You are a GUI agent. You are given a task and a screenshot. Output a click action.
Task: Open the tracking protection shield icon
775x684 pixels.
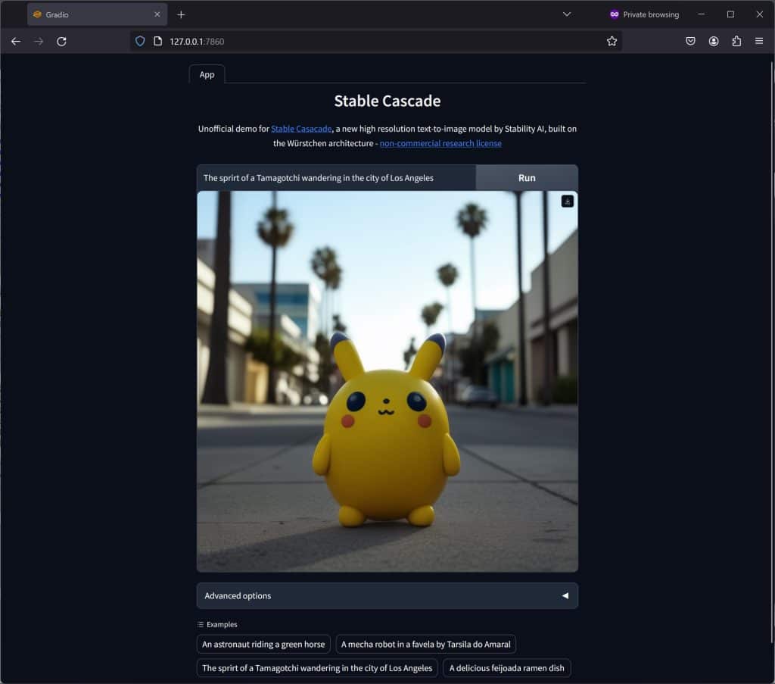point(140,42)
